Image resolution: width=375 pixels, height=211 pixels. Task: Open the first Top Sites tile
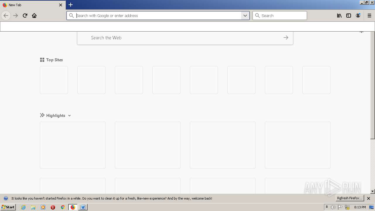click(54, 80)
